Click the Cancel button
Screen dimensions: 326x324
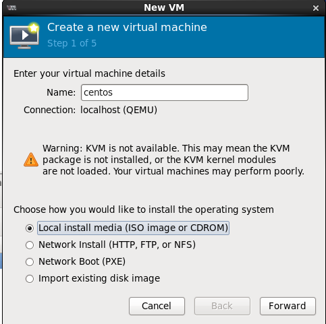pyautogui.click(x=157, y=306)
